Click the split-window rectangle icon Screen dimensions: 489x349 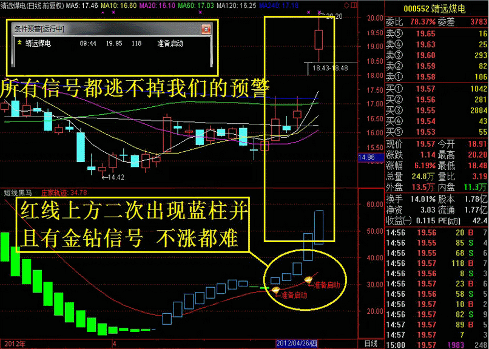[354, 5]
